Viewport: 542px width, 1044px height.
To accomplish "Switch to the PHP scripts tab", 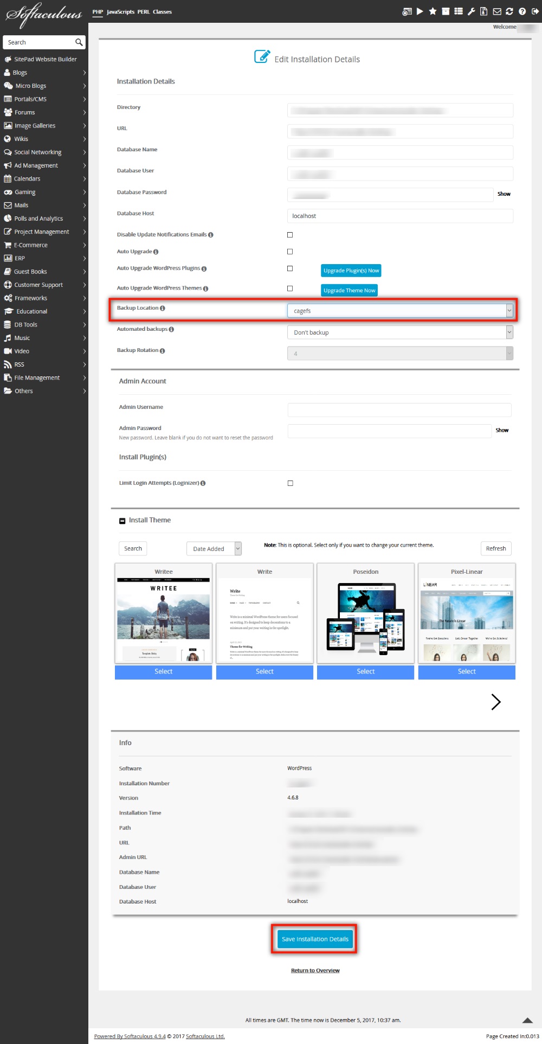I will point(98,12).
